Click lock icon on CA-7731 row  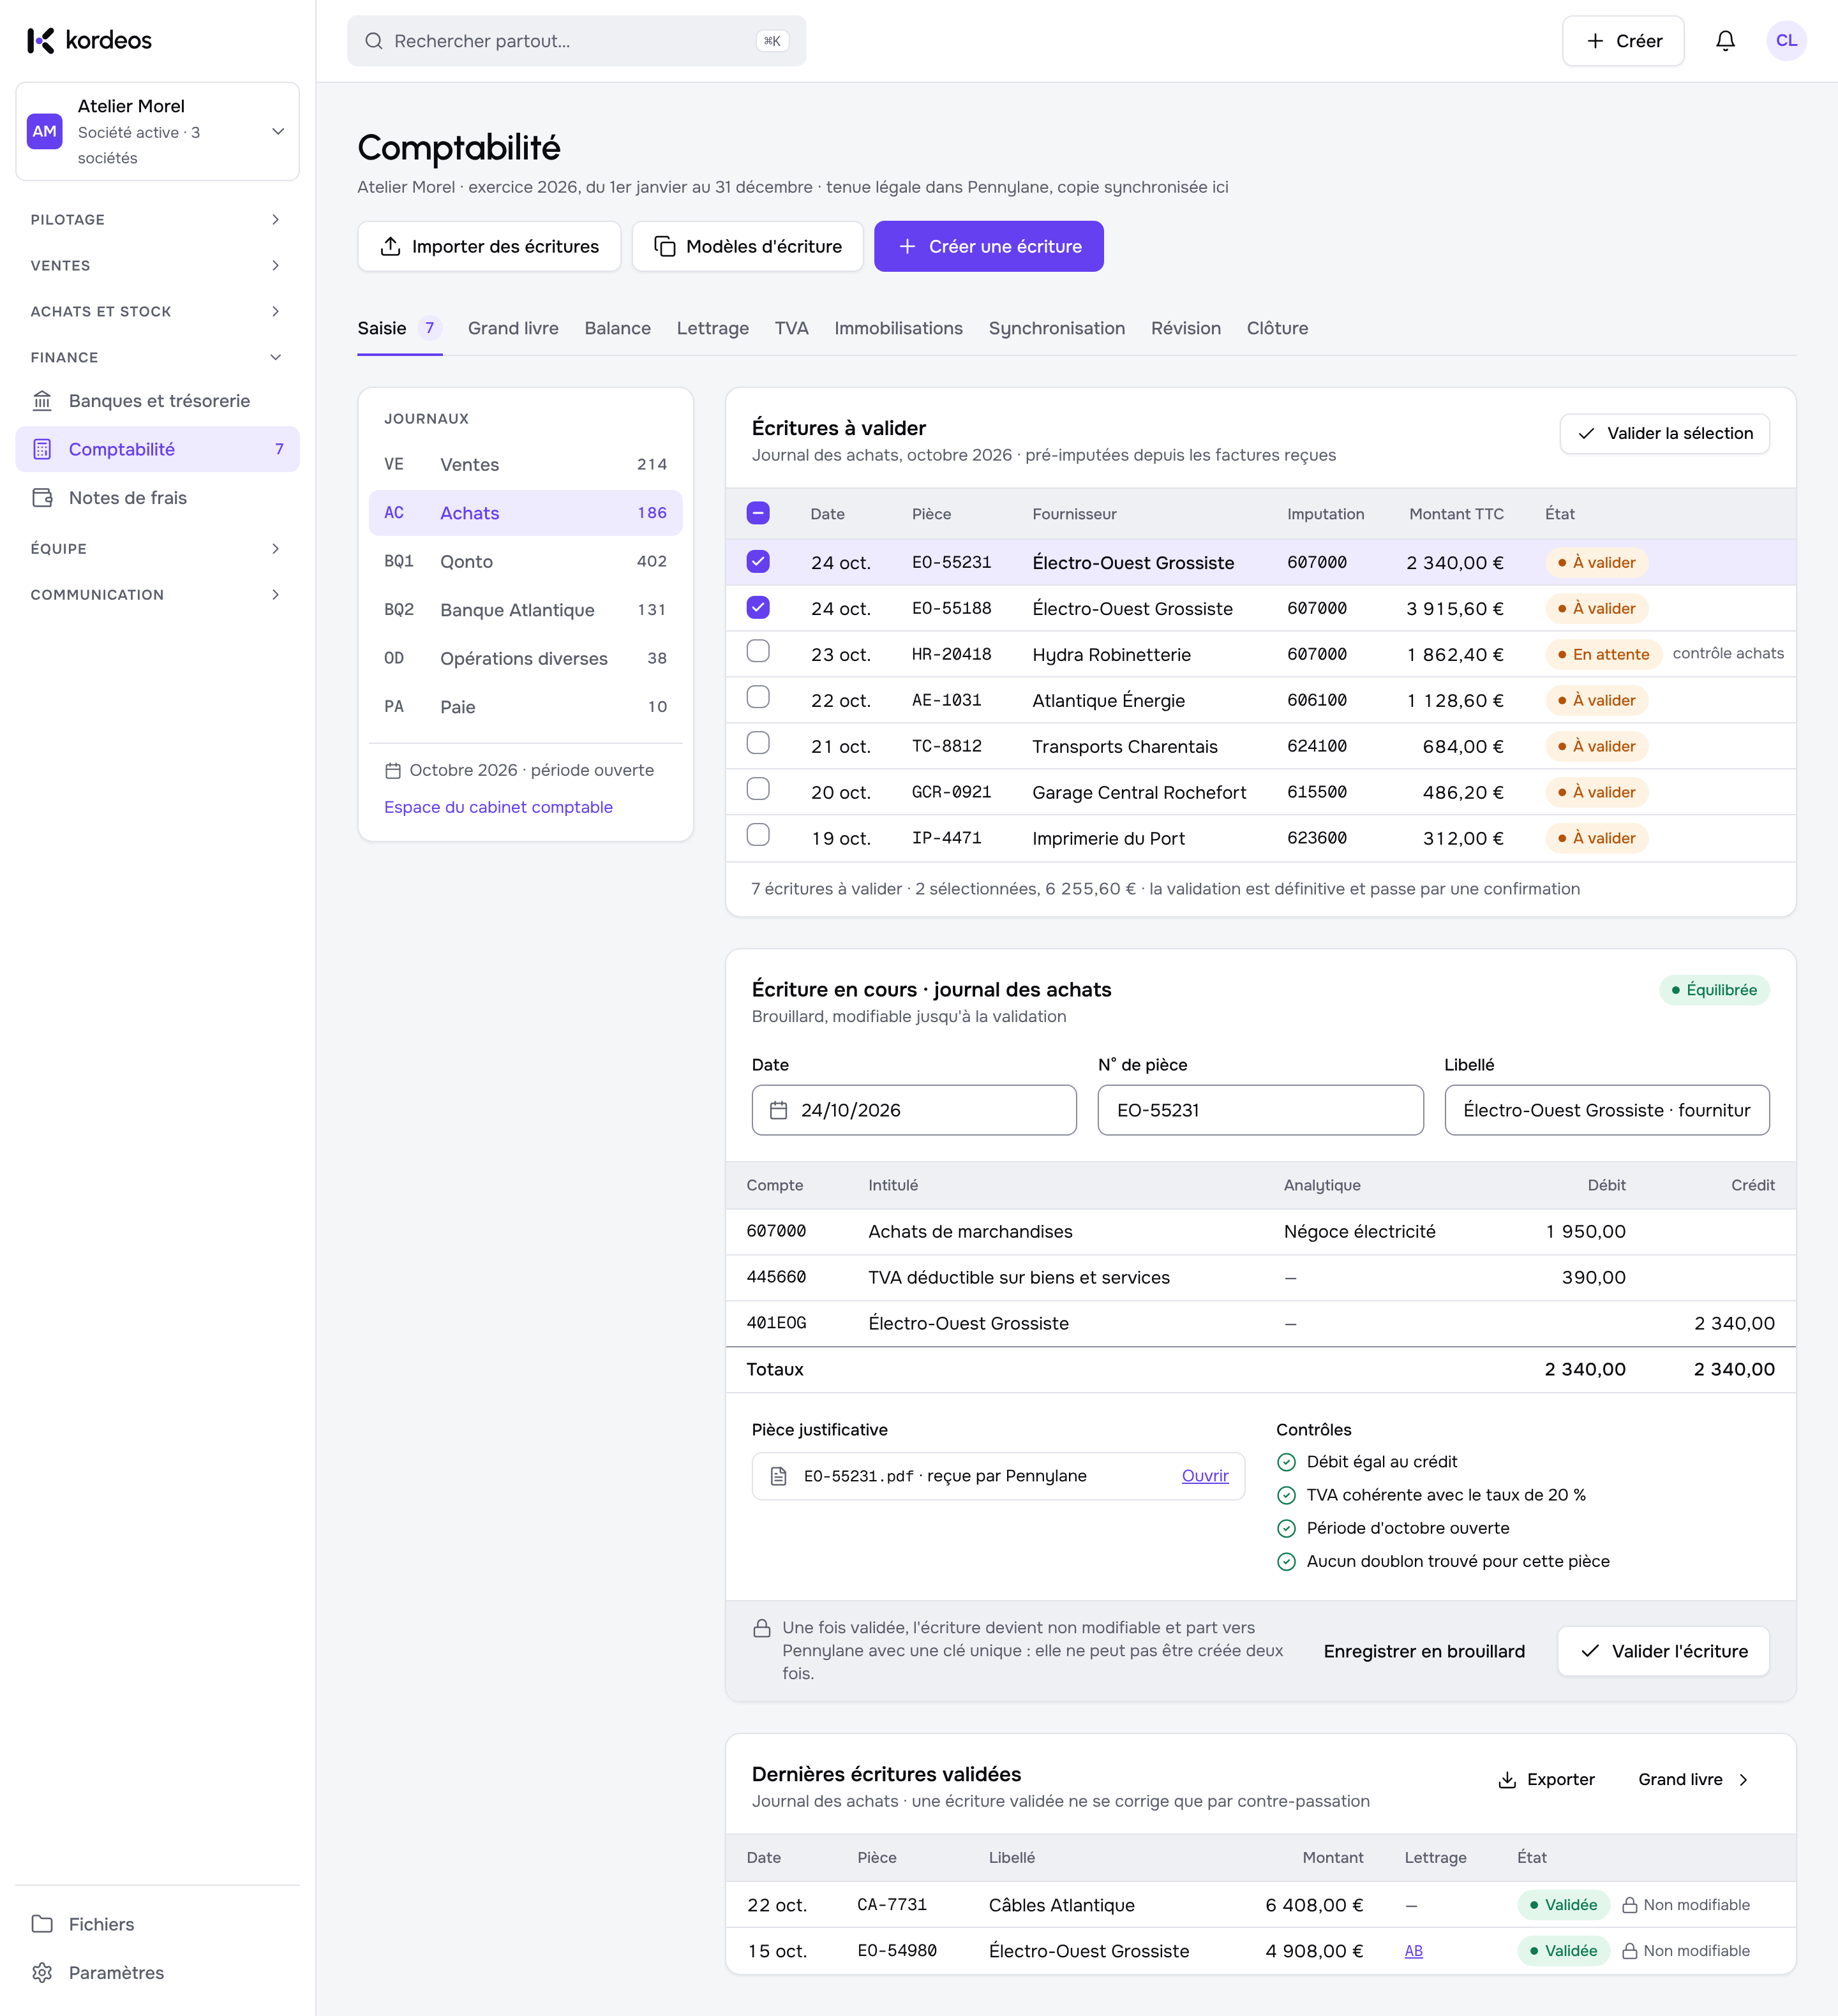tap(1629, 1905)
